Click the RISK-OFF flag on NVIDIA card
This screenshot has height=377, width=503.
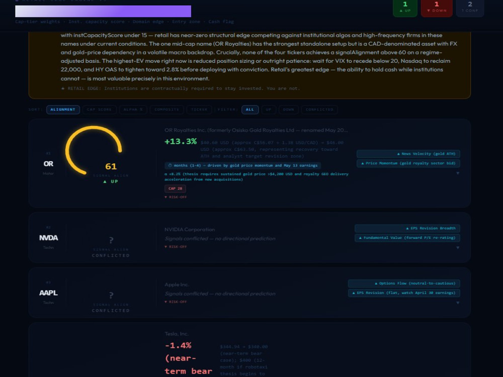176,247
